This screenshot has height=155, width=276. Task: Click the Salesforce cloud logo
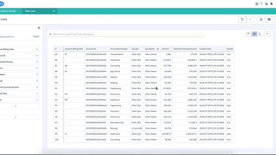pos(2,4)
